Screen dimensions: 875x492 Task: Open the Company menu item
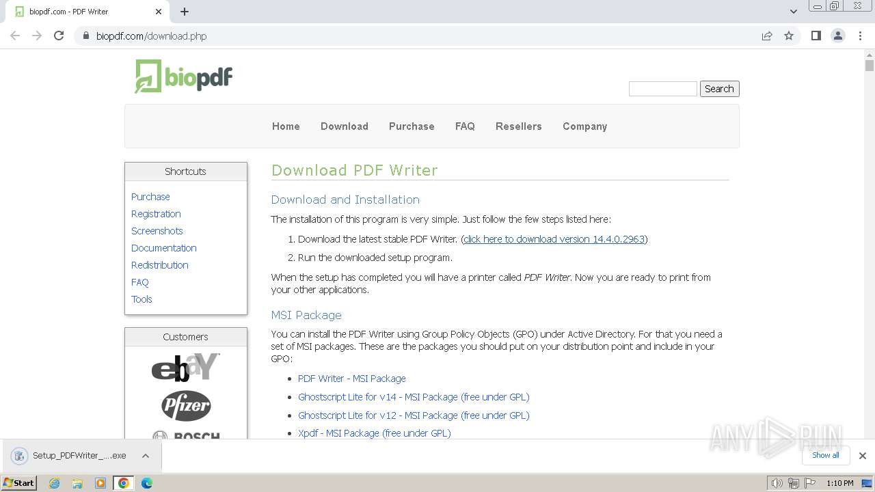pyautogui.click(x=584, y=126)
